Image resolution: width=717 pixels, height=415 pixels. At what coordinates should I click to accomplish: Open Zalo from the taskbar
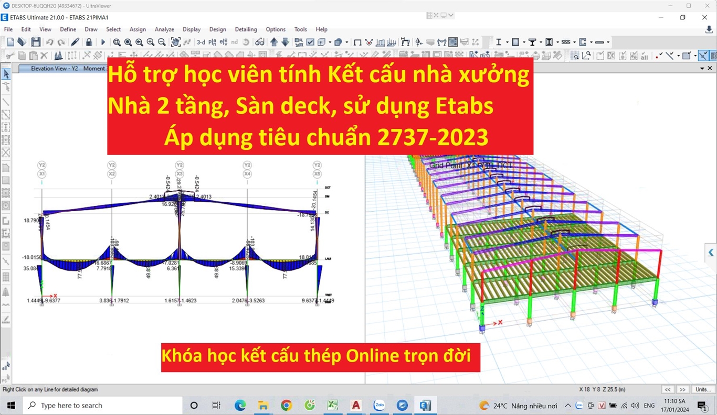point(379,405)
